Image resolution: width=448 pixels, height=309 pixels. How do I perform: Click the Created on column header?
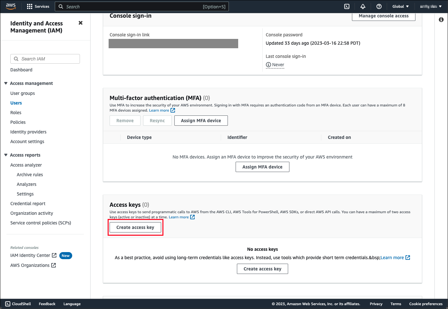(339, 137)
